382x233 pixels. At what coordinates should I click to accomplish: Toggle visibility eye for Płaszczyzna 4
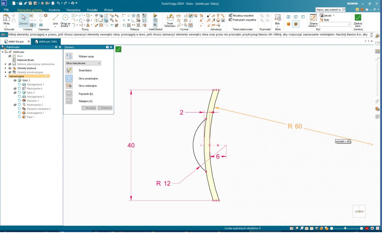coord(15,89)
